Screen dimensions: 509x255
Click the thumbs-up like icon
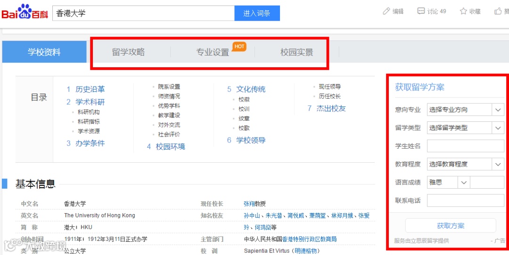tap(498, 11)
